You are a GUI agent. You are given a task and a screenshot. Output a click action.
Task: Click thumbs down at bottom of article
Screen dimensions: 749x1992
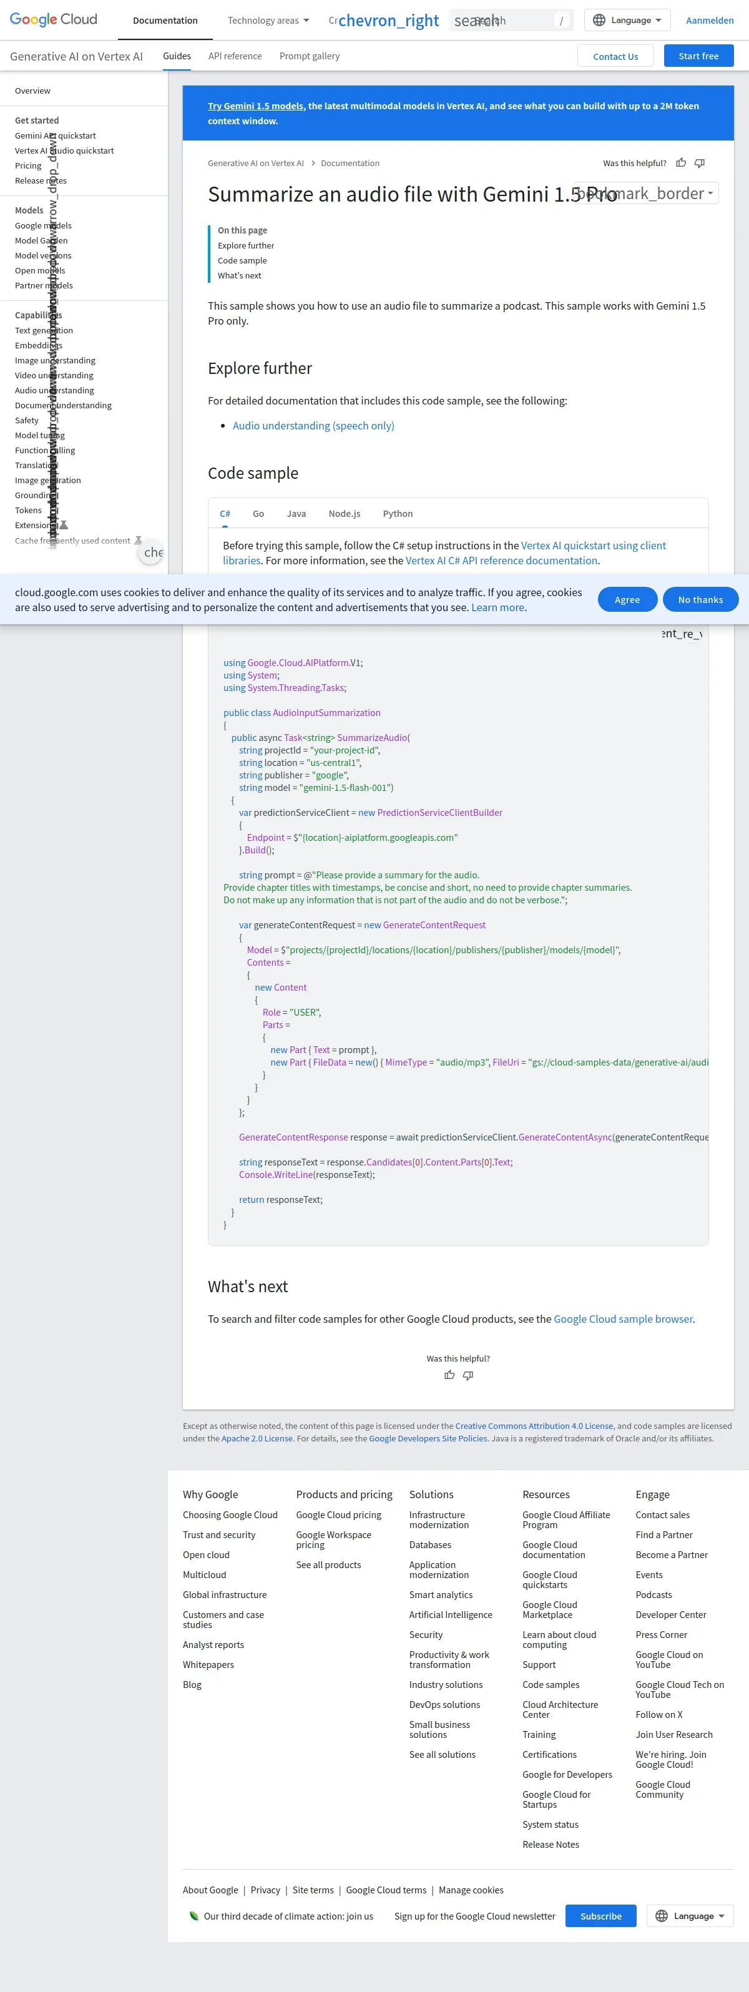point(468,1375)
